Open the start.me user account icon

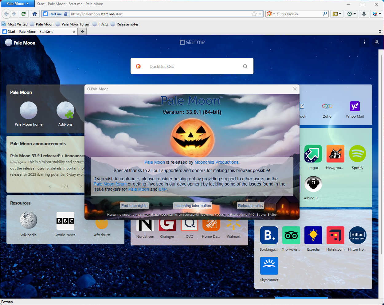coord(377,42)
